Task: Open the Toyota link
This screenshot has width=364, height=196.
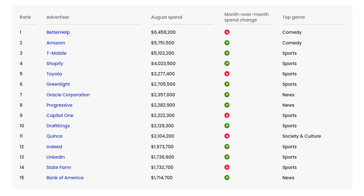Action: click(54, 74)
